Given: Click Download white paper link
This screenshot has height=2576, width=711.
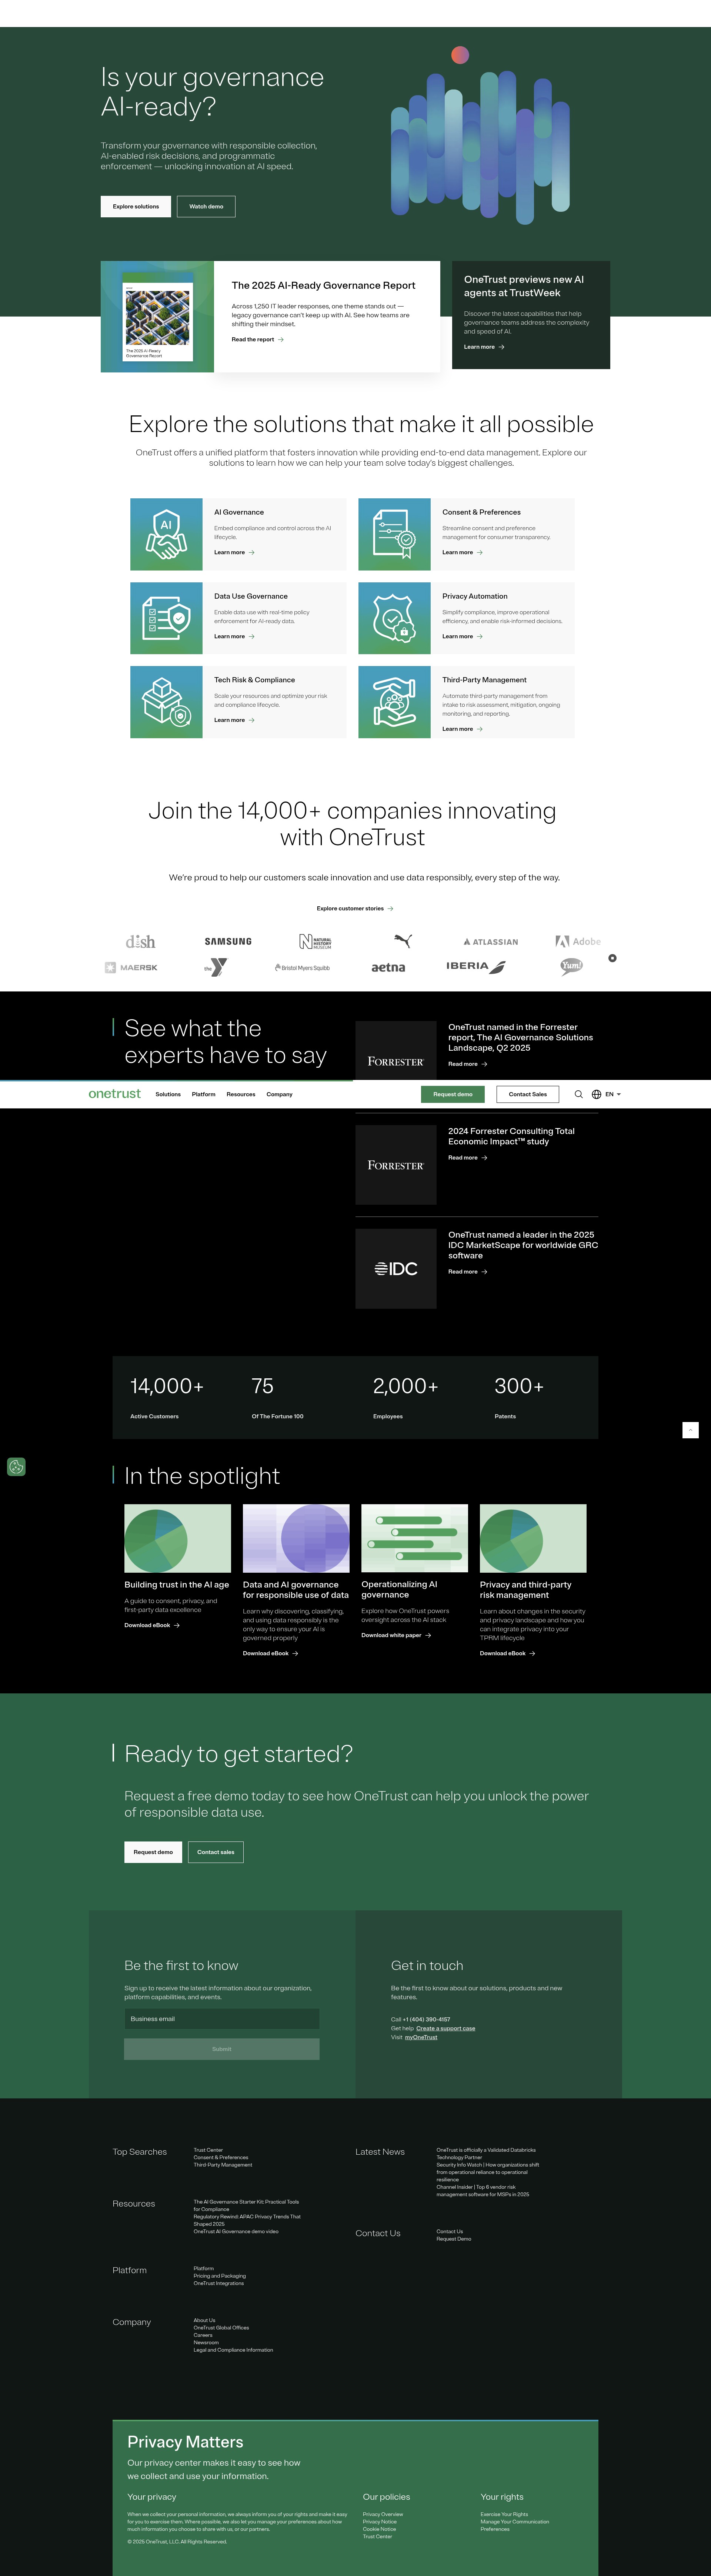Looking at the screenshot, I should 396,1635.
